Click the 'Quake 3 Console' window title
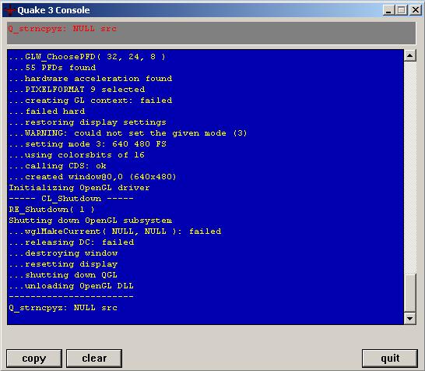The height and width of the screenshot is (371, 425). [x=54, y=10]
